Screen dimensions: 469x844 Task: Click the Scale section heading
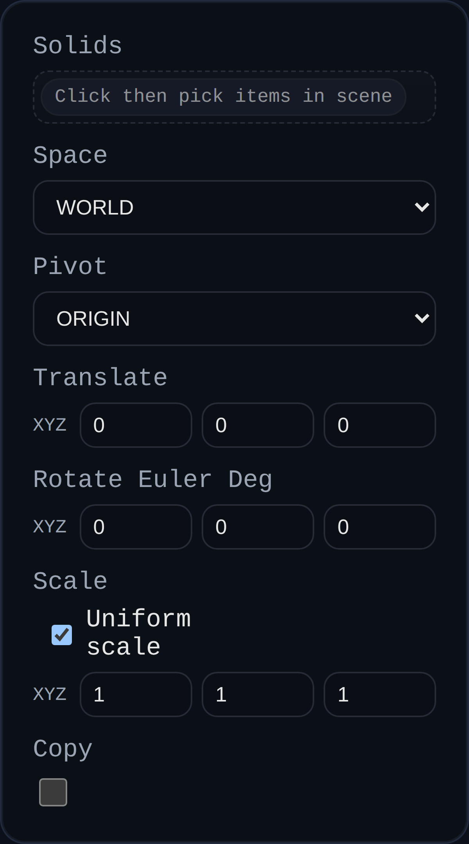[70, 581]
